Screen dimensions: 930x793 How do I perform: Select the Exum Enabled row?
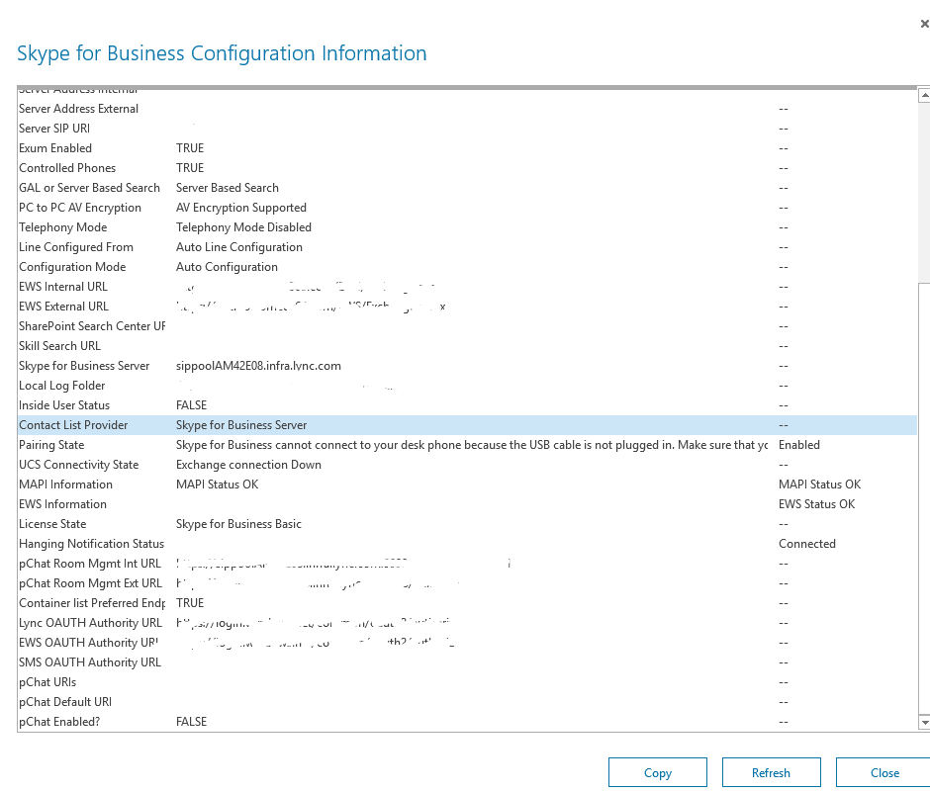pos(467,148)
